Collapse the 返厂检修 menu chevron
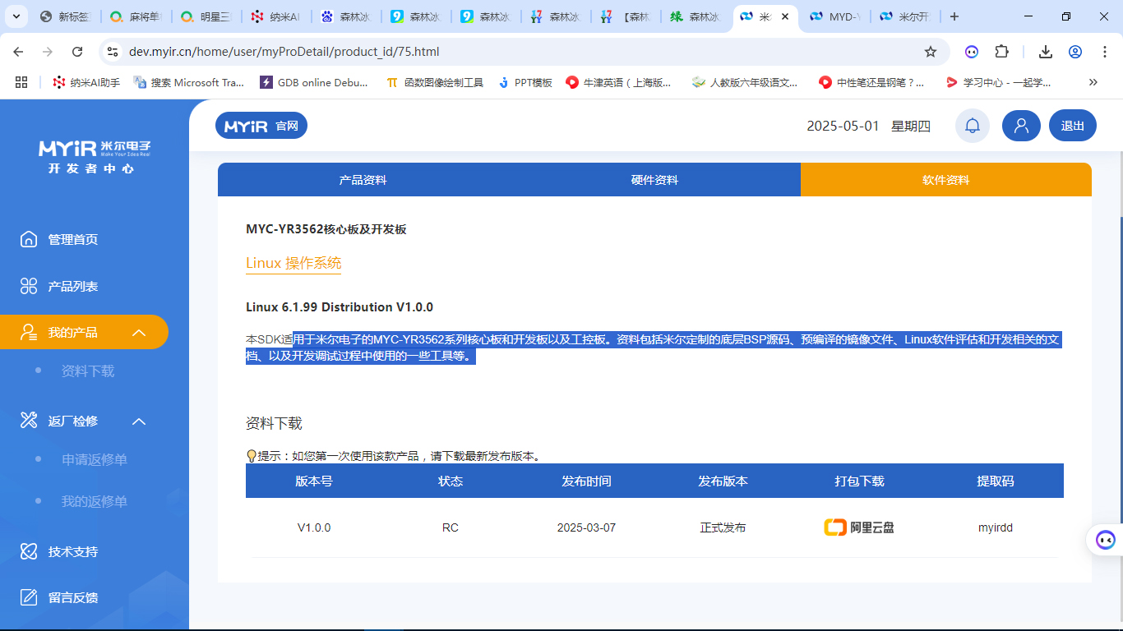This screenshot has width=1123, height=631. coord(139,421)
